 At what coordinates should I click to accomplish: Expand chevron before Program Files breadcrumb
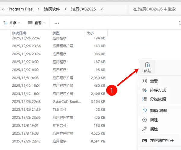point(3,9)
